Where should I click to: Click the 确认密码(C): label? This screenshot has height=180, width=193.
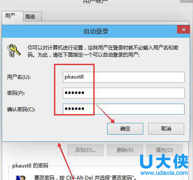[21, 109]
